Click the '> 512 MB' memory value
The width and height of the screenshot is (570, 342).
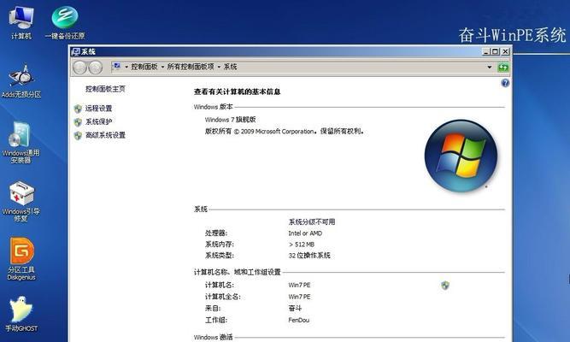(x=302, y=245)
